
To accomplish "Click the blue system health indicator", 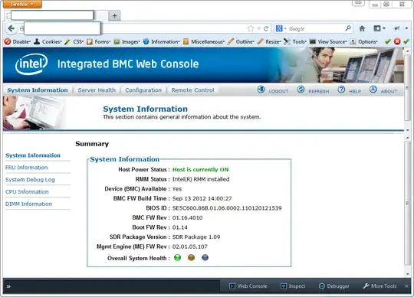I will coord(205,257).
